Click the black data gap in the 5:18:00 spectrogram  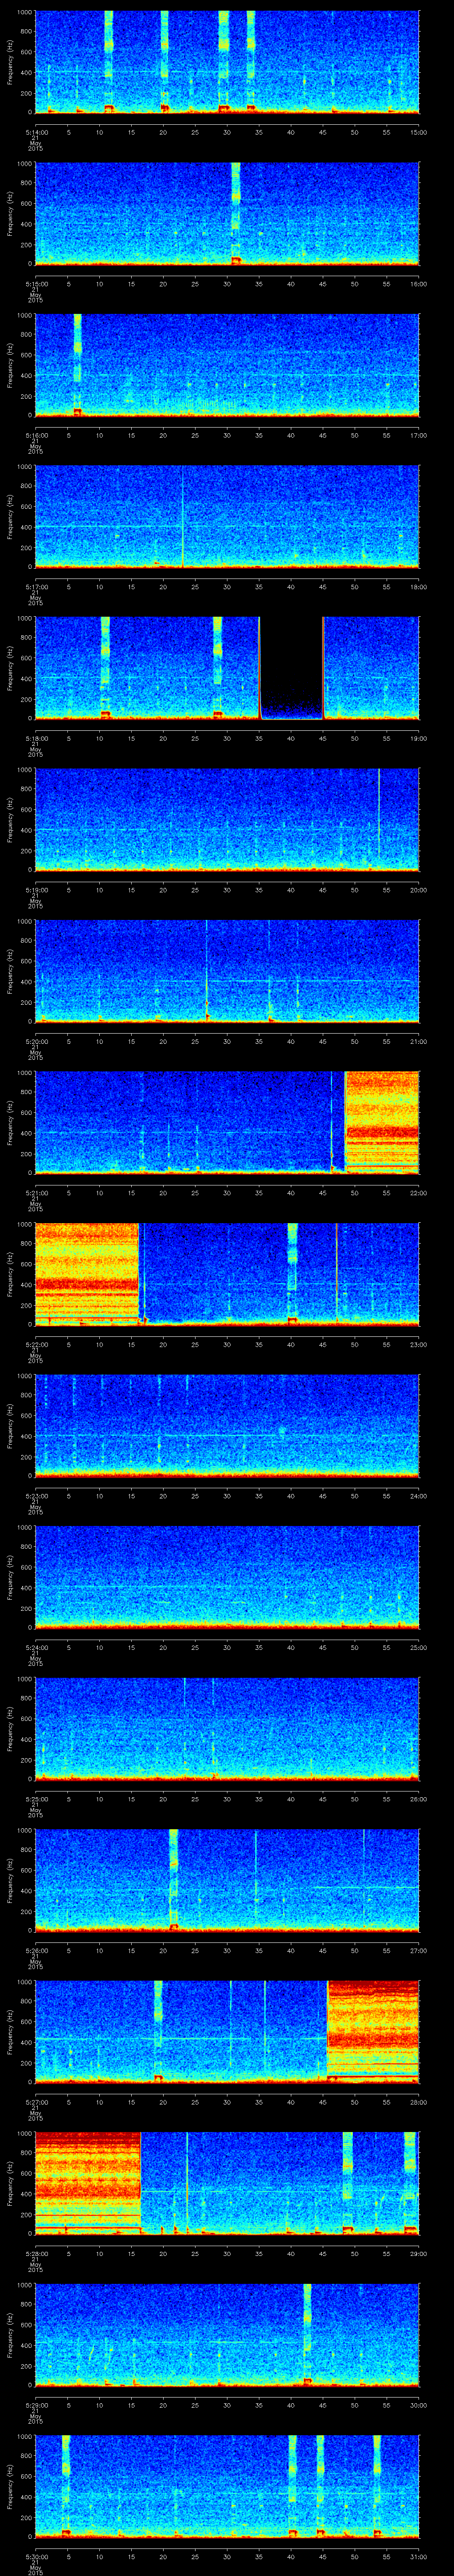[291, 668]
